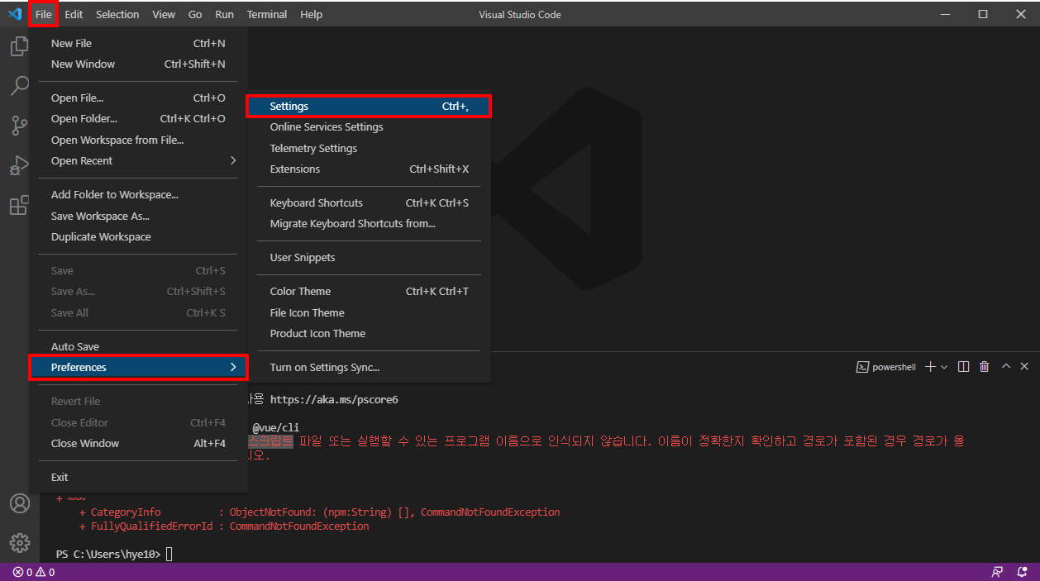Open the Selection menu

(117, 14)
